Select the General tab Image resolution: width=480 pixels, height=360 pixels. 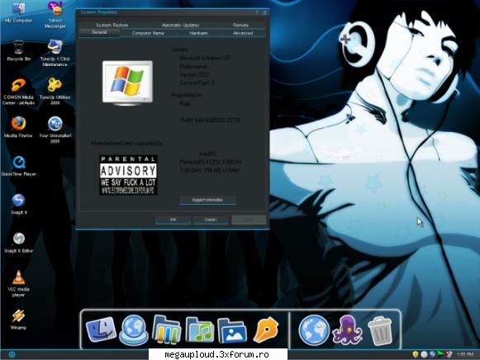coord(99,33)
